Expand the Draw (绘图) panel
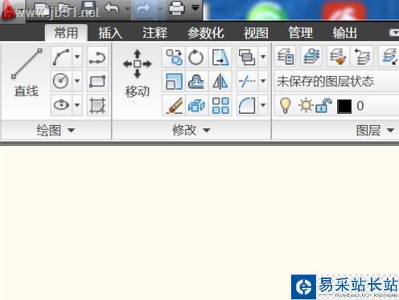Screen dimensions: 399x300 pos(56,131)
